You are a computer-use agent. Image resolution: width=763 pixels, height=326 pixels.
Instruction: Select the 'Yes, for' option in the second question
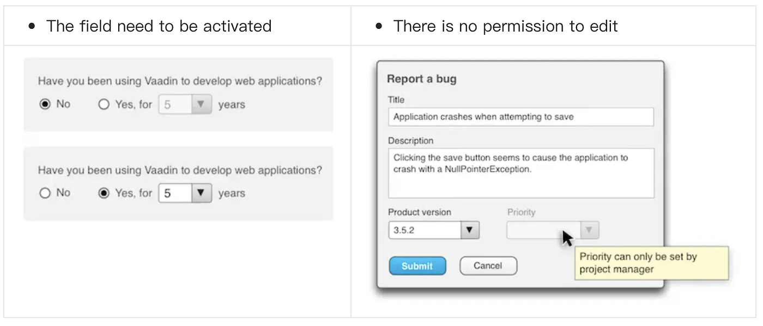104,193
